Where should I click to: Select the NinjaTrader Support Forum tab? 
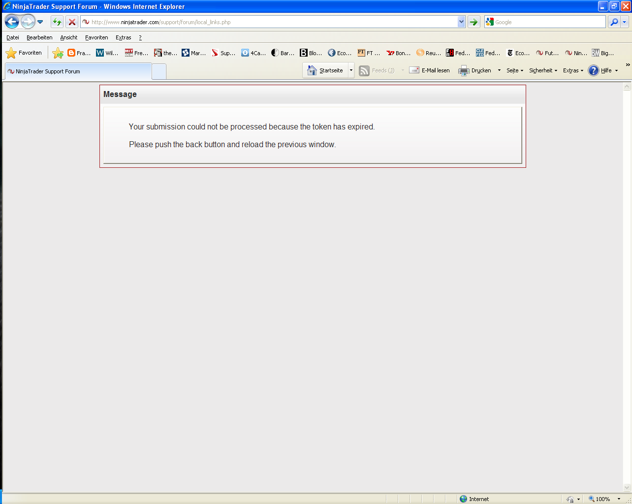pos(78,71)
